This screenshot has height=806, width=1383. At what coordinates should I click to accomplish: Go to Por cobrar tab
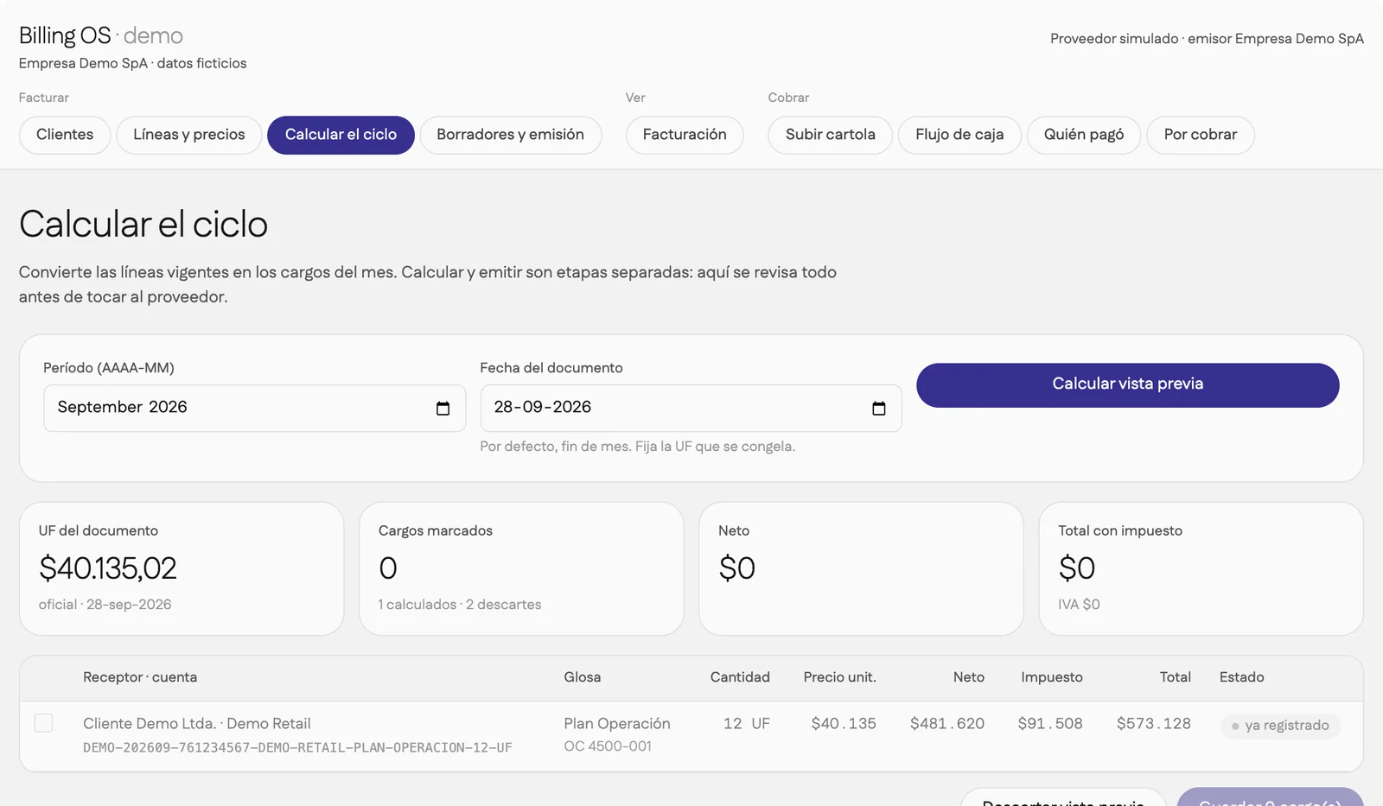pos(1200,135)
